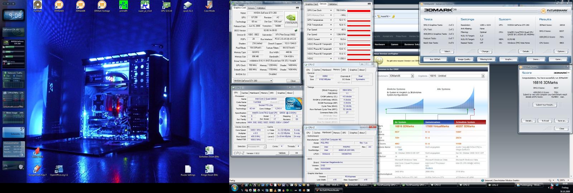
Task: Open the VDDC Phase #1 Temperature dropdown
Action: click(331, 44)
